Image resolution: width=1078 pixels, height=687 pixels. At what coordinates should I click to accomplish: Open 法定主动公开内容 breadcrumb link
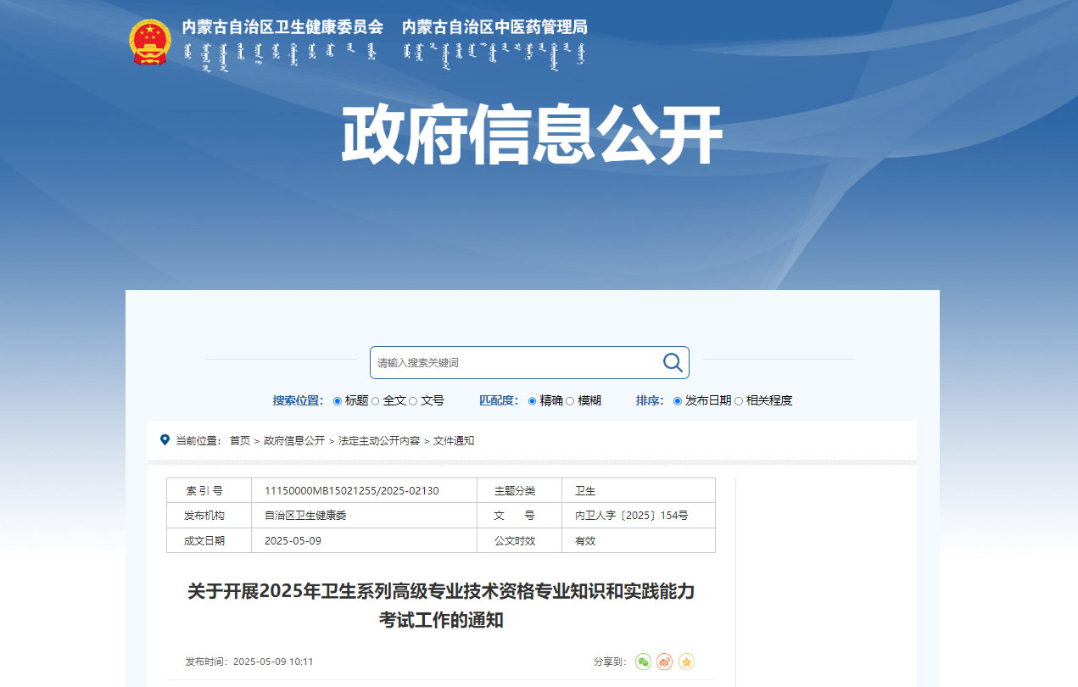click(379, 441)
